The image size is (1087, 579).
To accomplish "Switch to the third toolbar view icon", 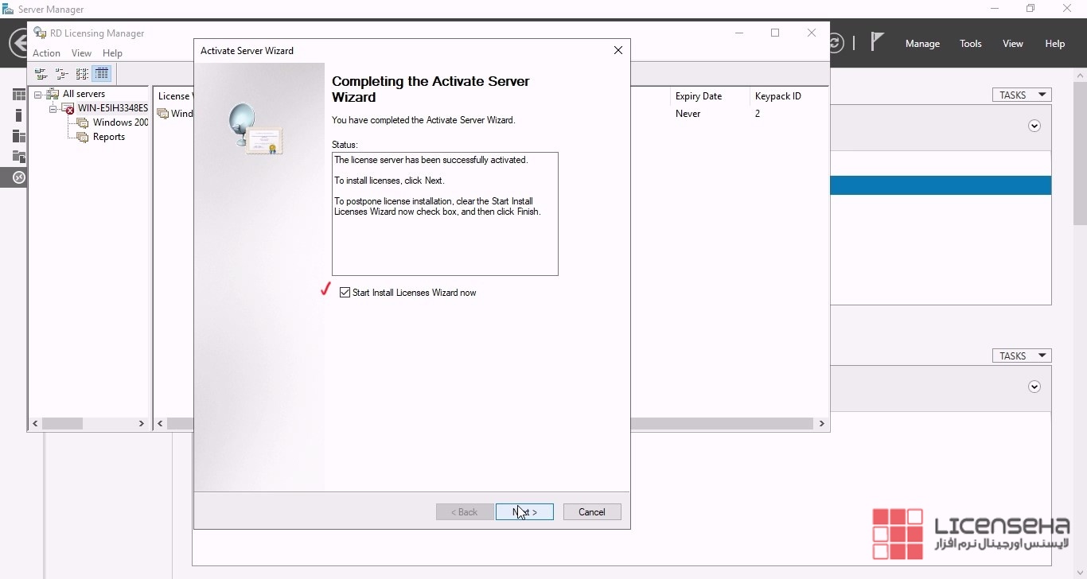I will [x=82, y=74].
